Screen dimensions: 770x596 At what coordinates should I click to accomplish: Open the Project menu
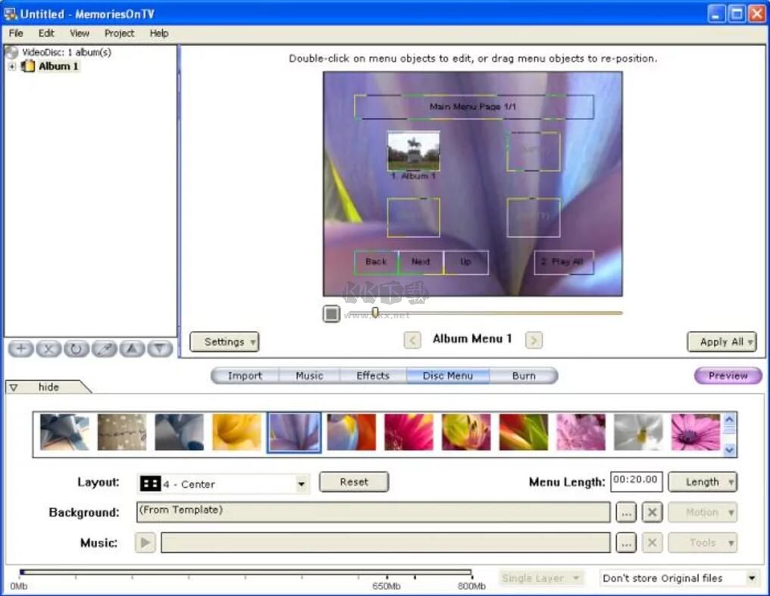point(119,33)
